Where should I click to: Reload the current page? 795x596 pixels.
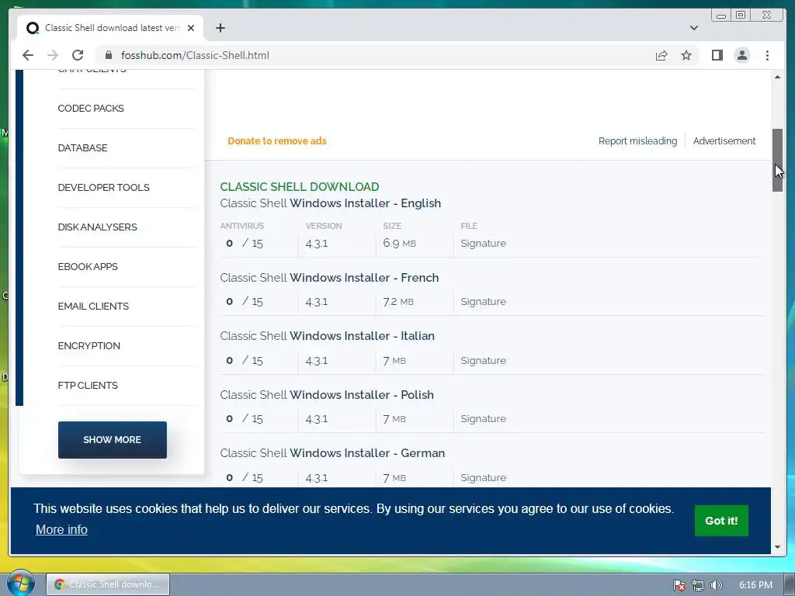(x=78, y=55)
